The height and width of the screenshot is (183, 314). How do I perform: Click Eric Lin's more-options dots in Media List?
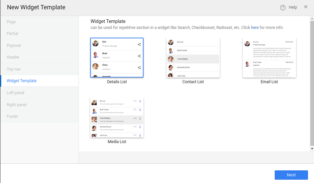pos(140,101)
